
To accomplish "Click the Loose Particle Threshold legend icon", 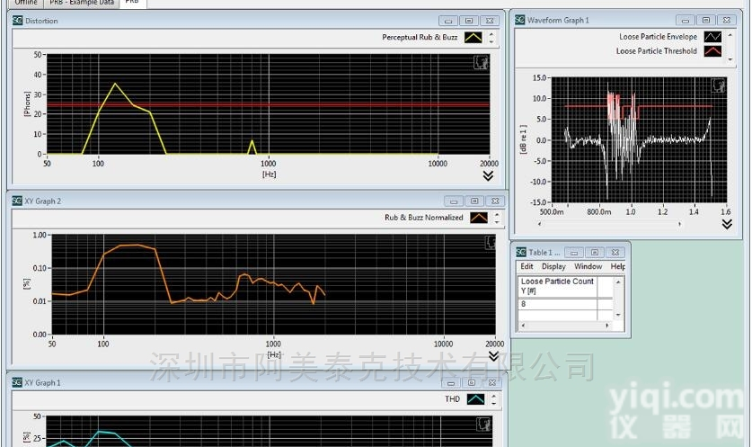I will (712, 51).
